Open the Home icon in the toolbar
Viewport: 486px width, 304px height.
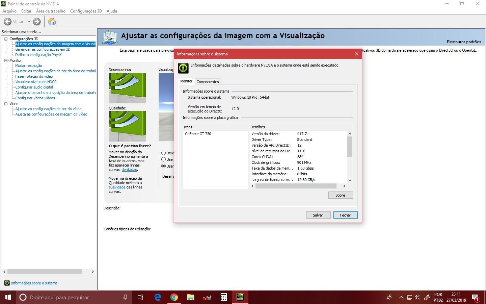[x=52, y=22]
